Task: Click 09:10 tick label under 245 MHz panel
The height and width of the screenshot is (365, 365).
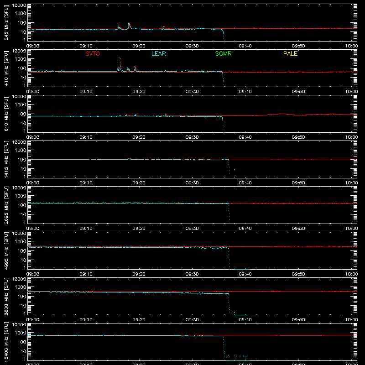Action: point(86,46)
